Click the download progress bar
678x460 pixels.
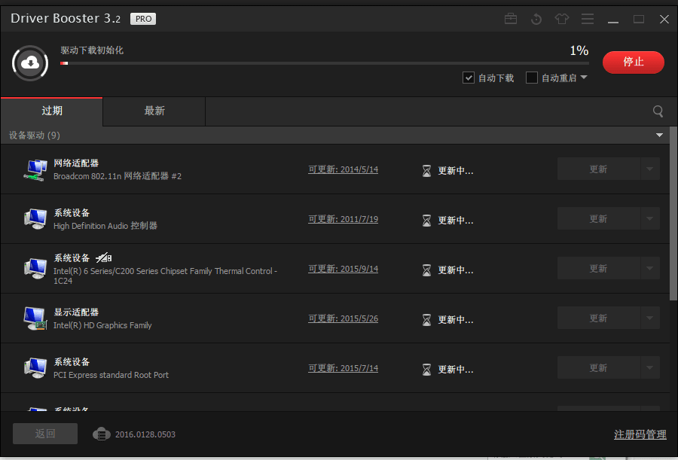tap(324, 63)
